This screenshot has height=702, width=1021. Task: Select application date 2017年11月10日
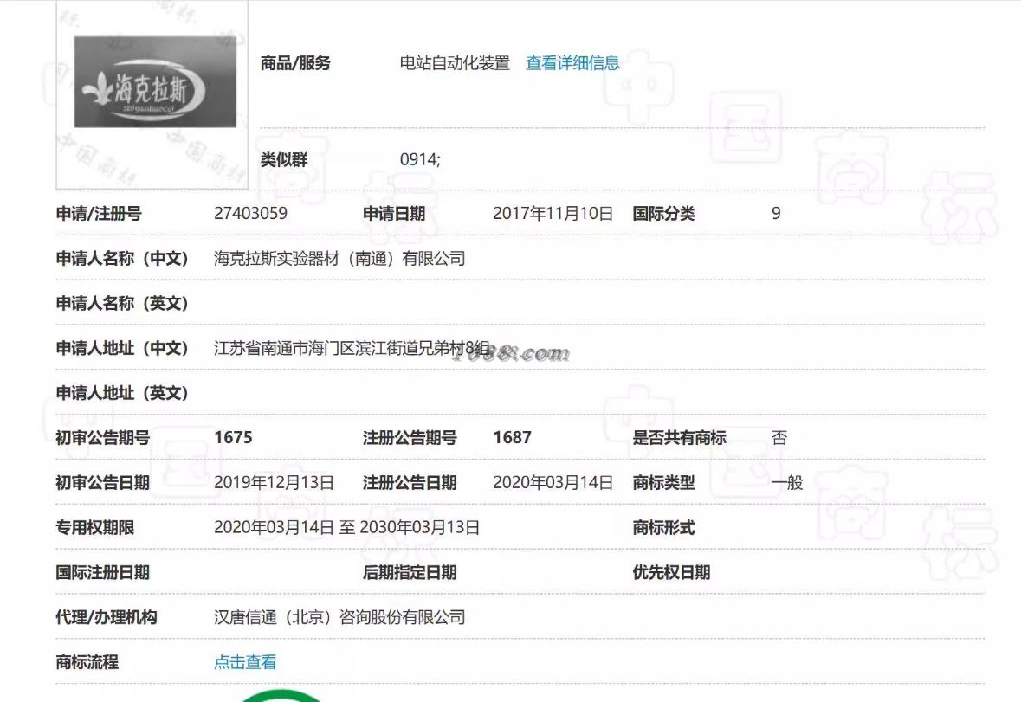(553, 214)
